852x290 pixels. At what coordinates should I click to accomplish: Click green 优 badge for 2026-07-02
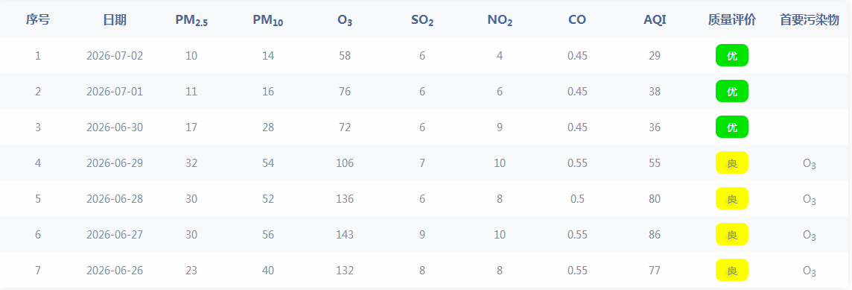[x=732, y=55]
